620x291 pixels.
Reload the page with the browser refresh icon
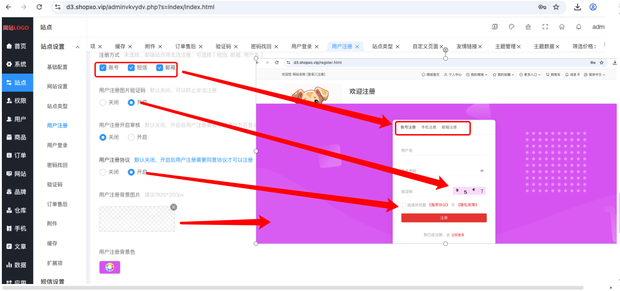[39, 7]
